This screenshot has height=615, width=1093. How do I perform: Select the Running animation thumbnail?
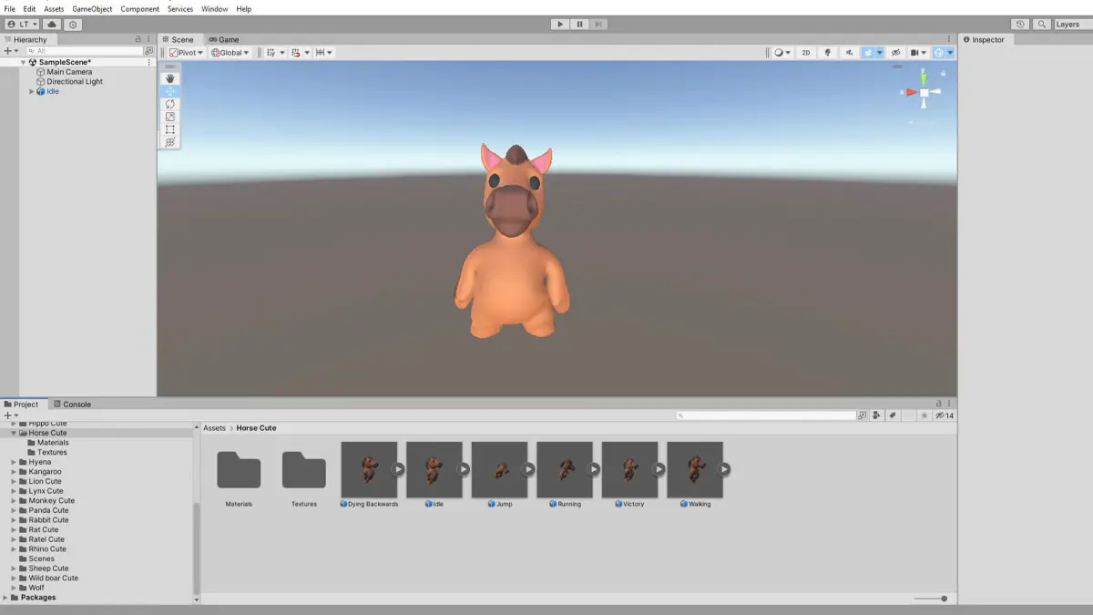click(x=565, y=470)
